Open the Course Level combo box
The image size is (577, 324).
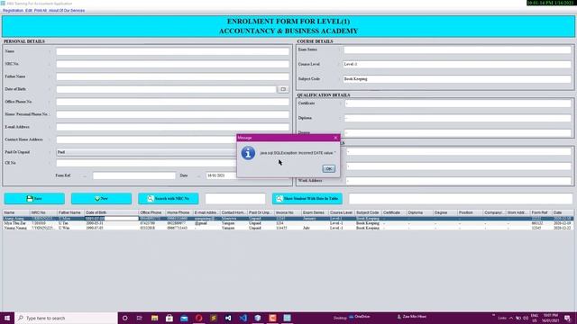[457, 64]
